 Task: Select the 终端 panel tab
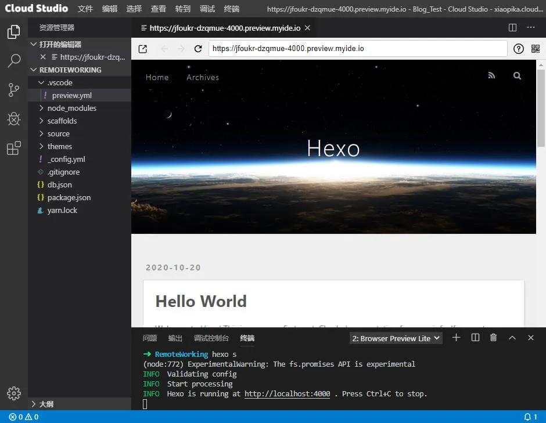click(x=247, y=338)
